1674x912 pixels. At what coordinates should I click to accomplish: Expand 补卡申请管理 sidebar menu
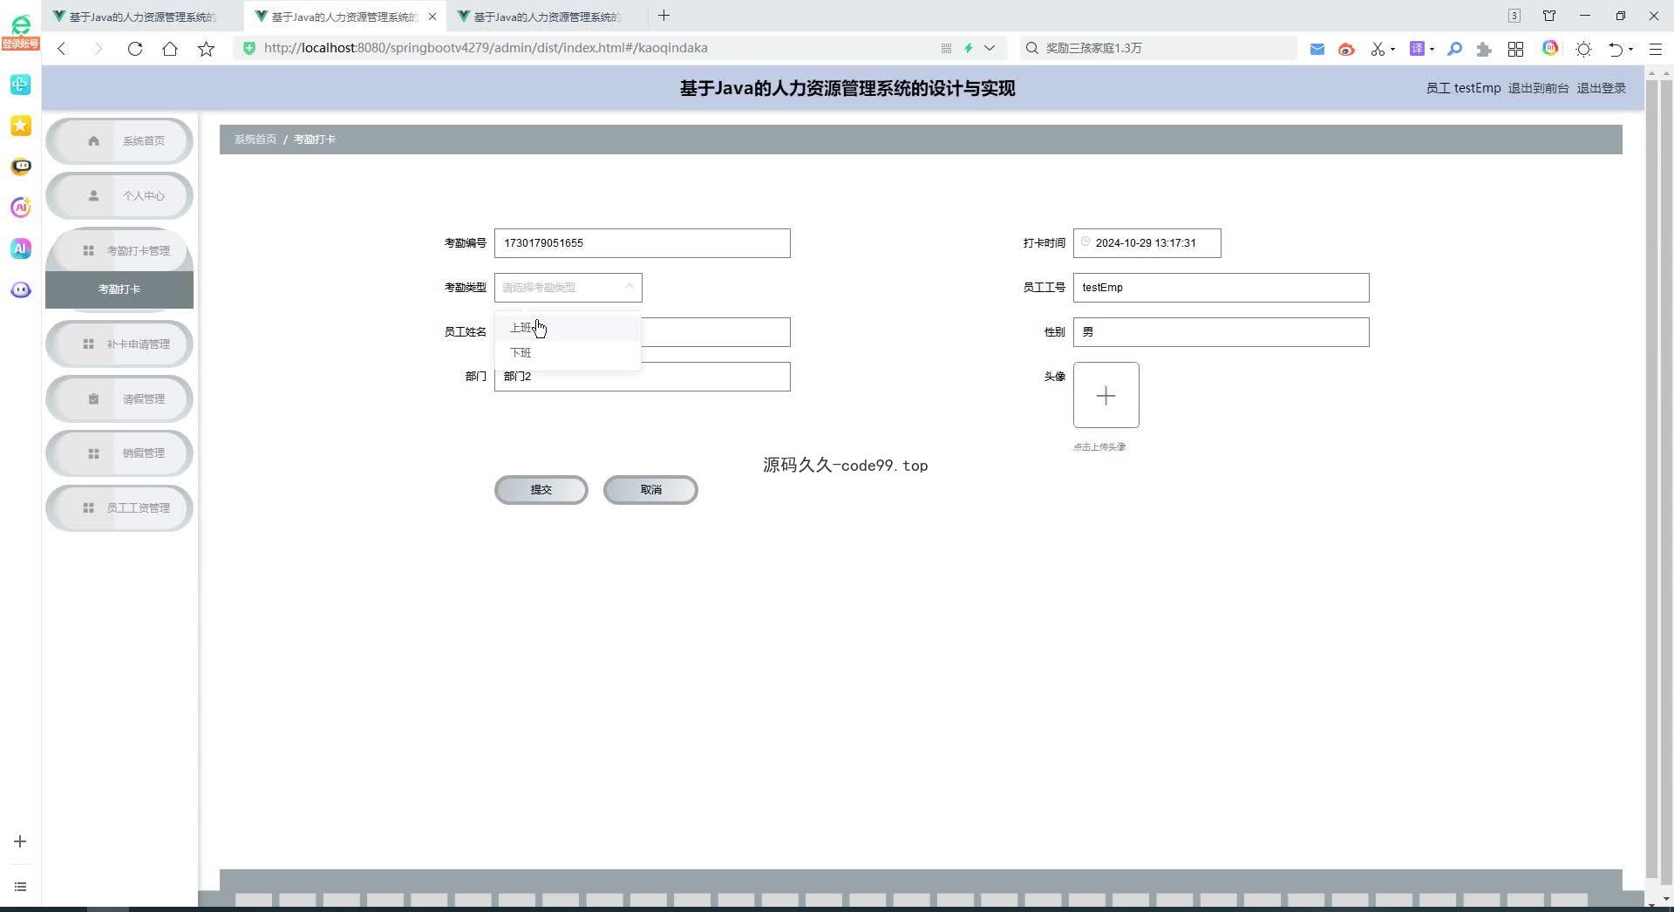coord(119,344)
